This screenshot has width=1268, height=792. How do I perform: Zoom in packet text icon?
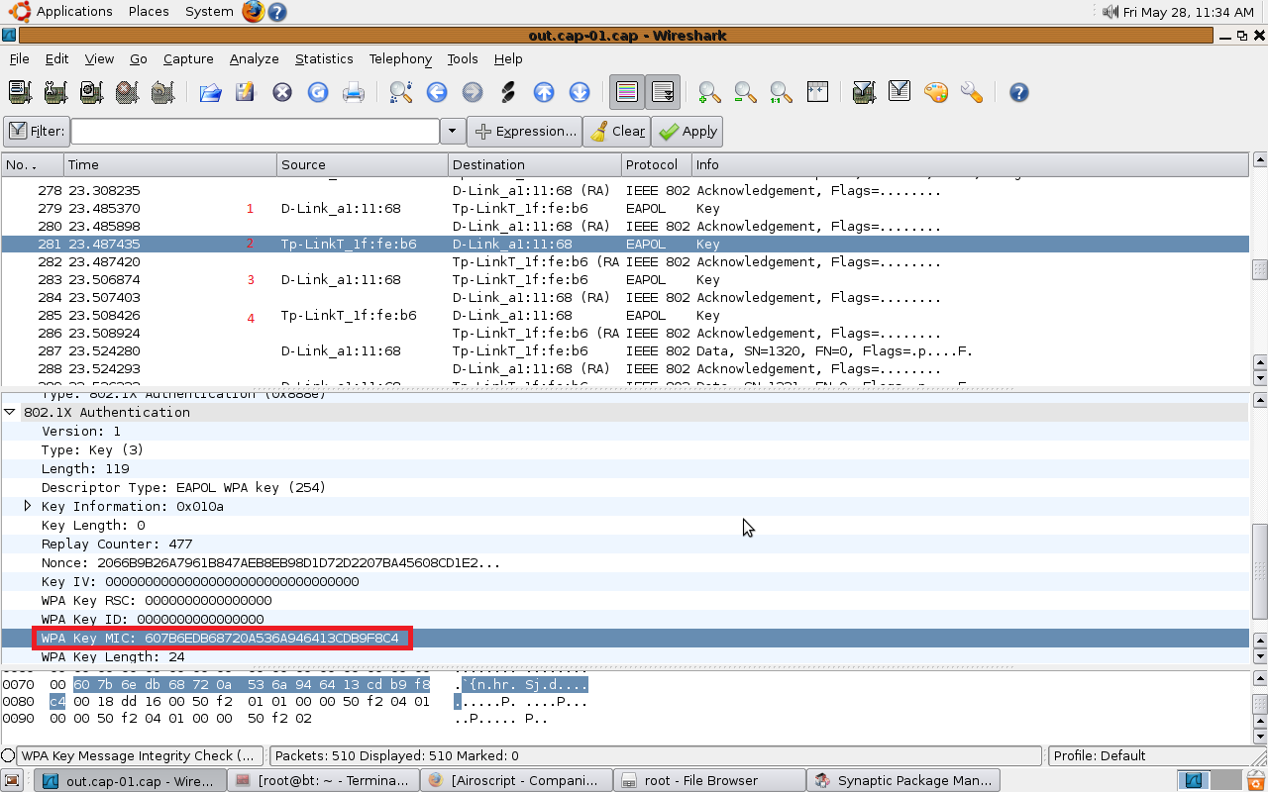[709, 92]
